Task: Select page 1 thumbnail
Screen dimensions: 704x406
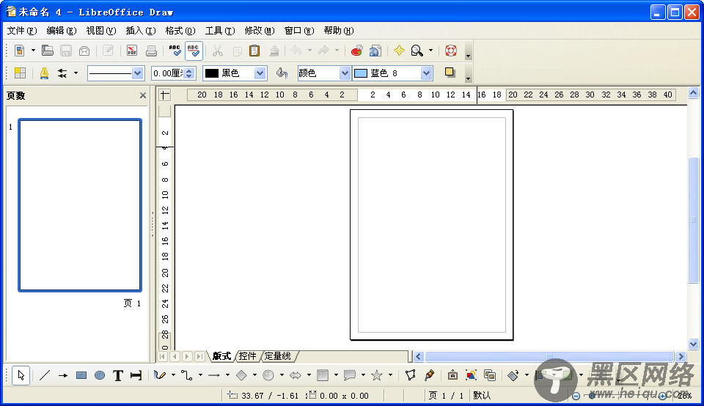Action: (x=80, y=205)
